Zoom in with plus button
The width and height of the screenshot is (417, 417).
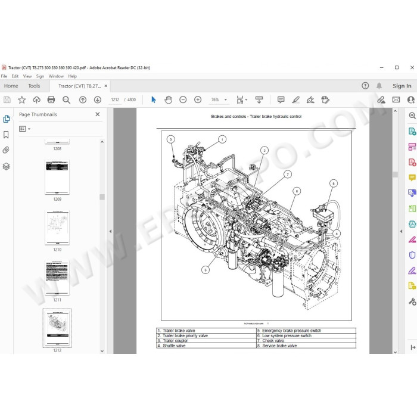198,99
